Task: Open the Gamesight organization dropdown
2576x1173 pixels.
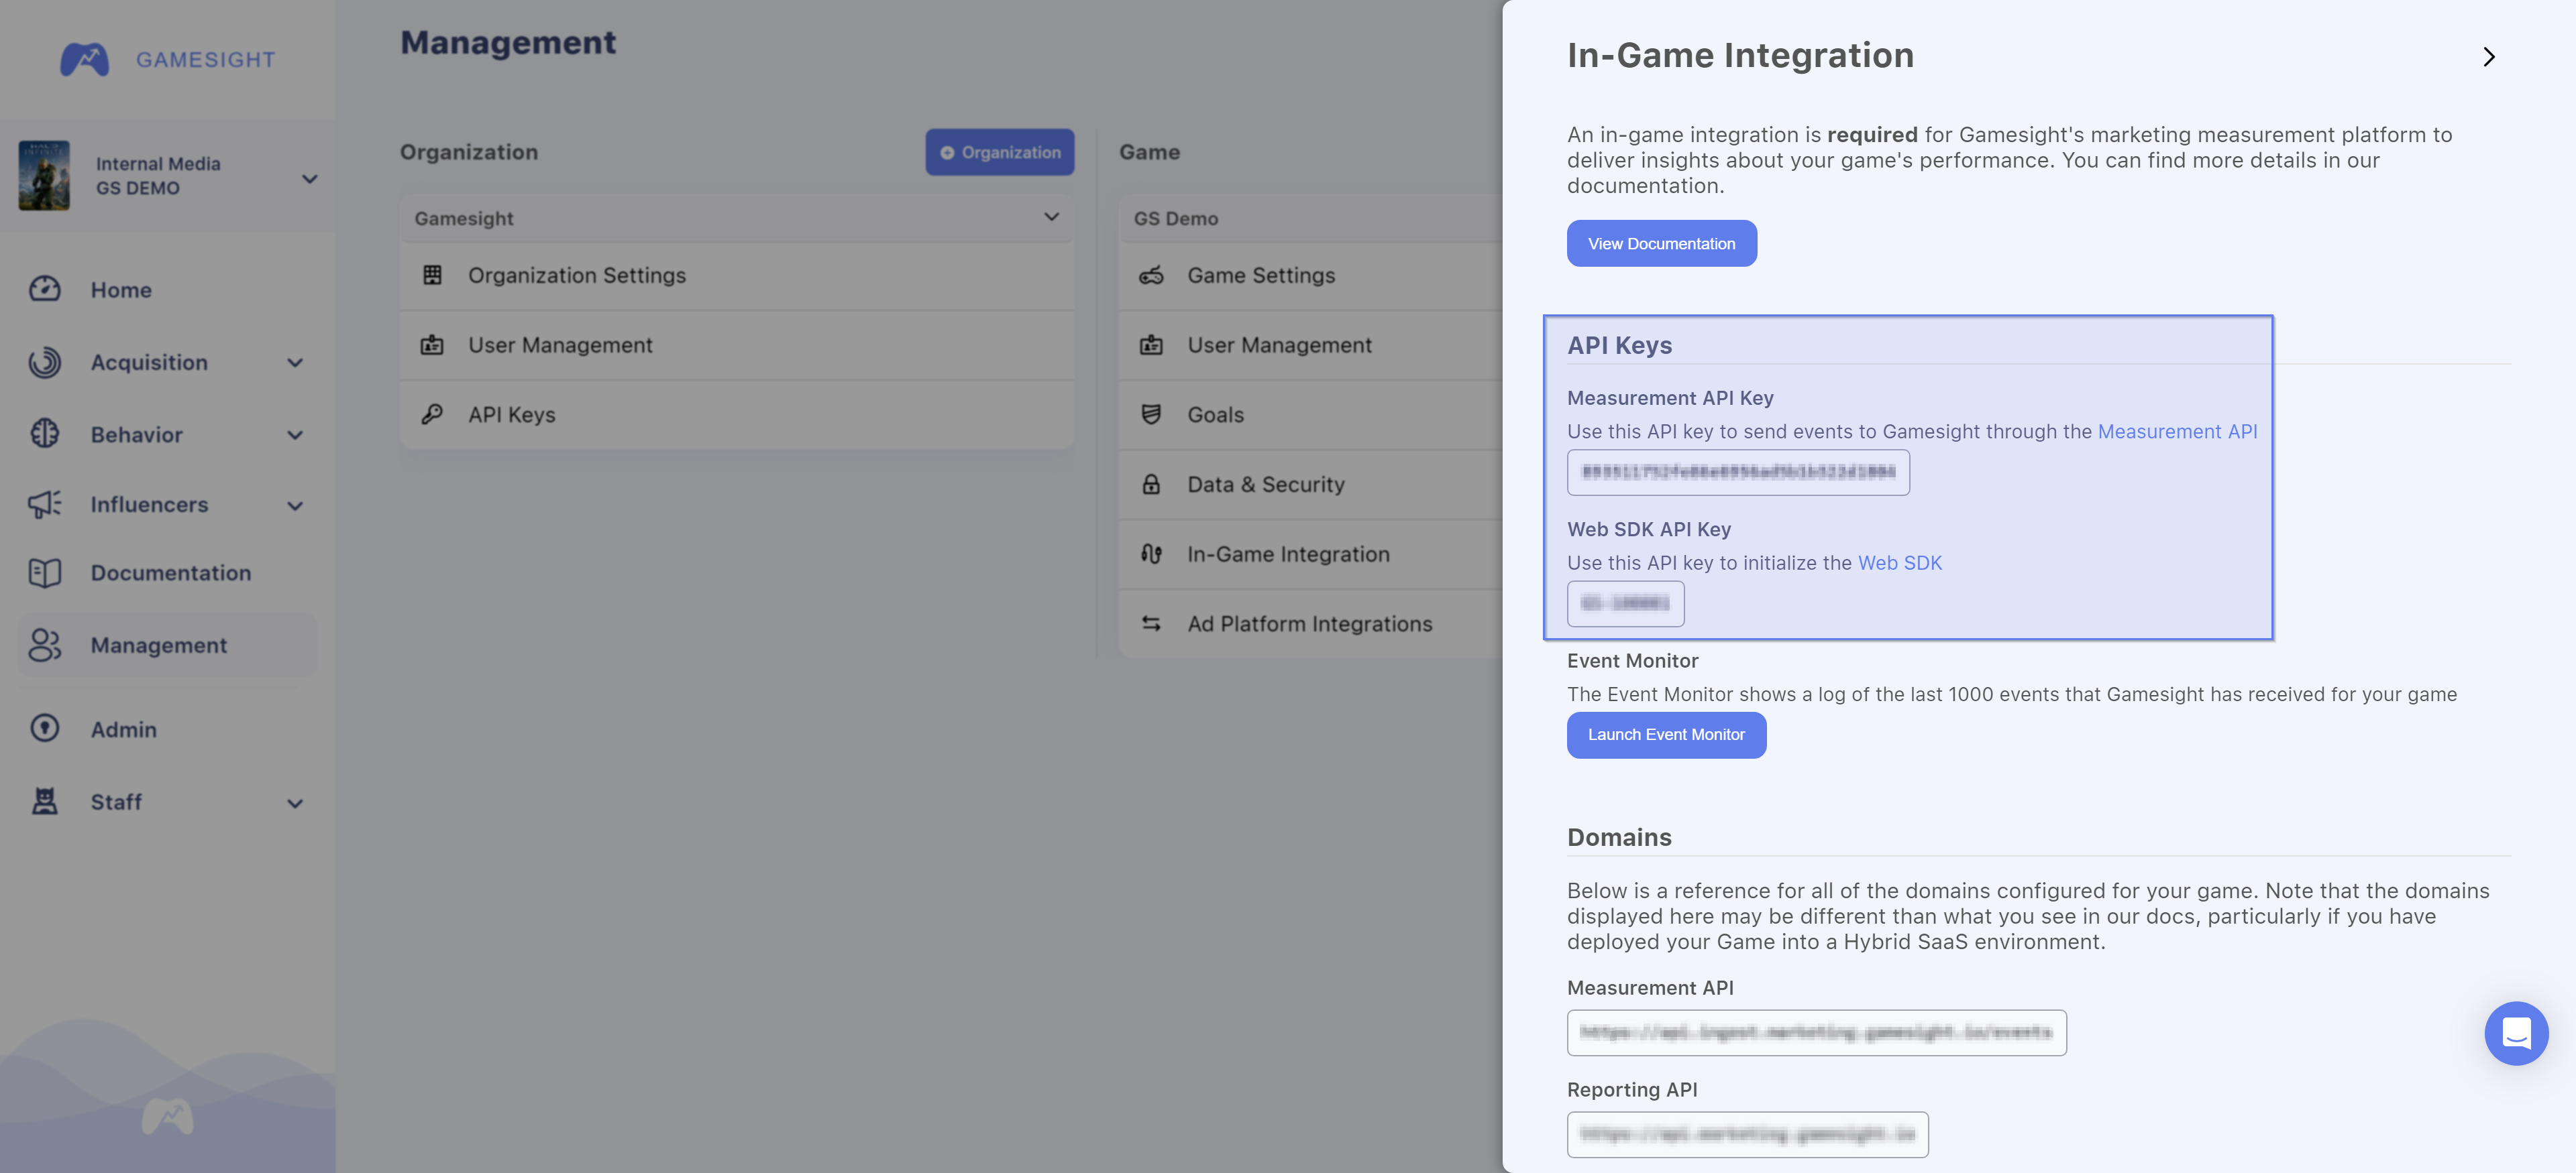Action: [x=737, y=218]
